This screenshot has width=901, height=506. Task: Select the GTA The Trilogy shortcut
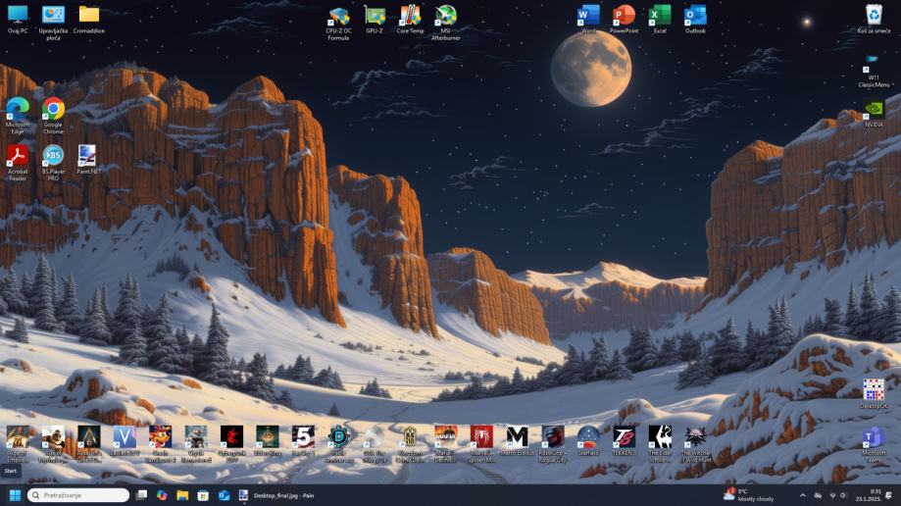point(375,444)
